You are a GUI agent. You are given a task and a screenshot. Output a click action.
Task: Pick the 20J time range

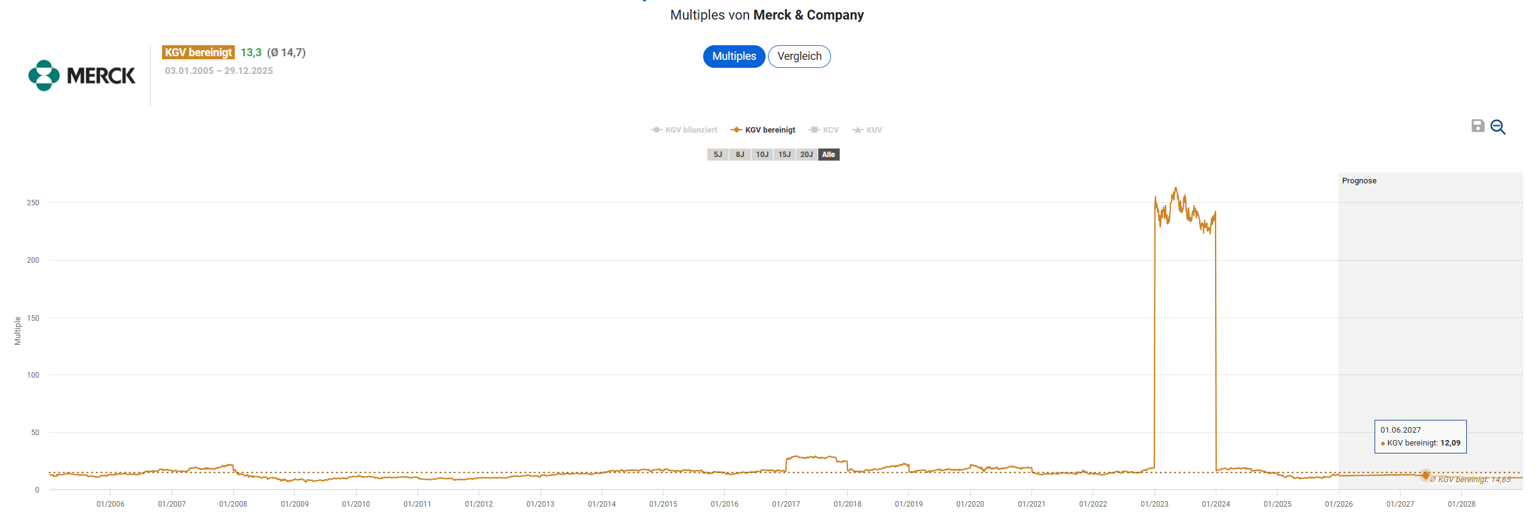(807, 155)
